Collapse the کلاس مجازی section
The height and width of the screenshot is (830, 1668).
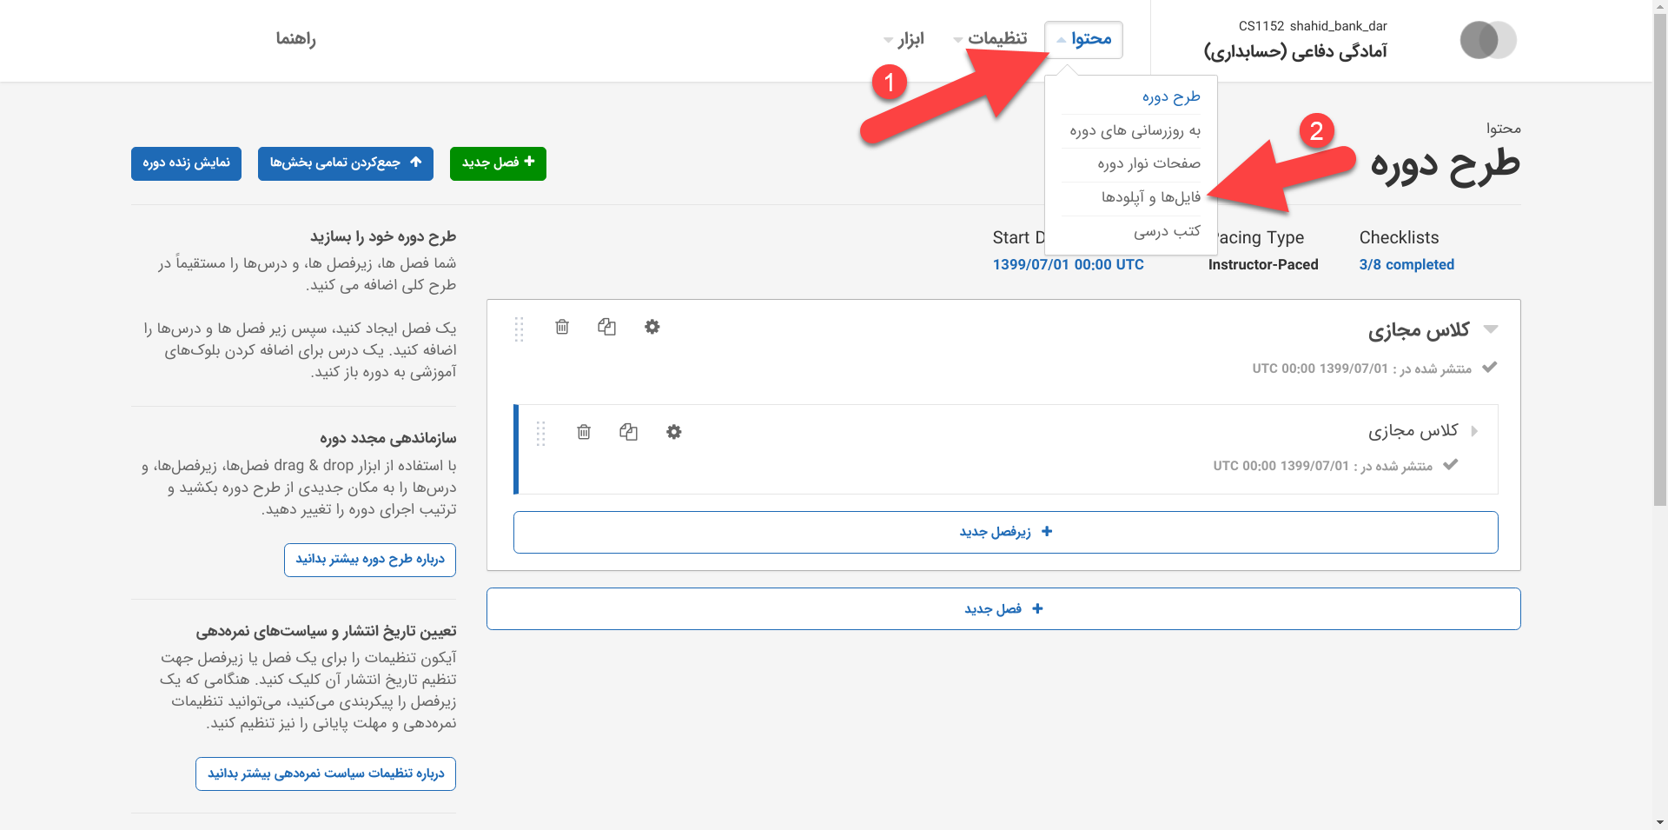coord(1491,329)
